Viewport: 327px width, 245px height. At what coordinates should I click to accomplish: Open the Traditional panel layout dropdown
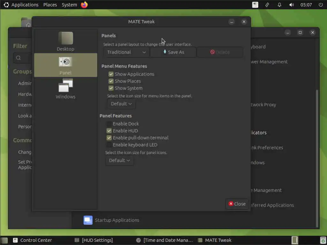point(126,52)
